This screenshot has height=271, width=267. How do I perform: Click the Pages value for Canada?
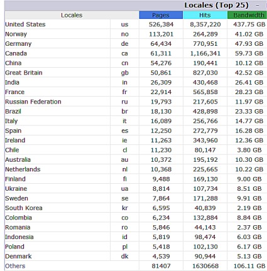point(161,53)
